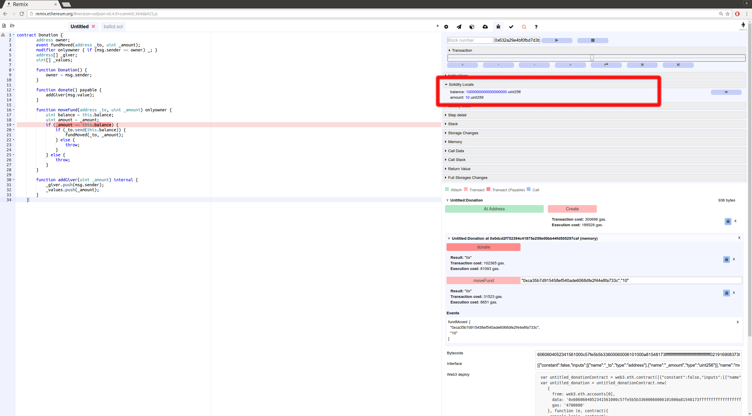
Task: Switch to the ballot.sol tab
Action: 113,26
